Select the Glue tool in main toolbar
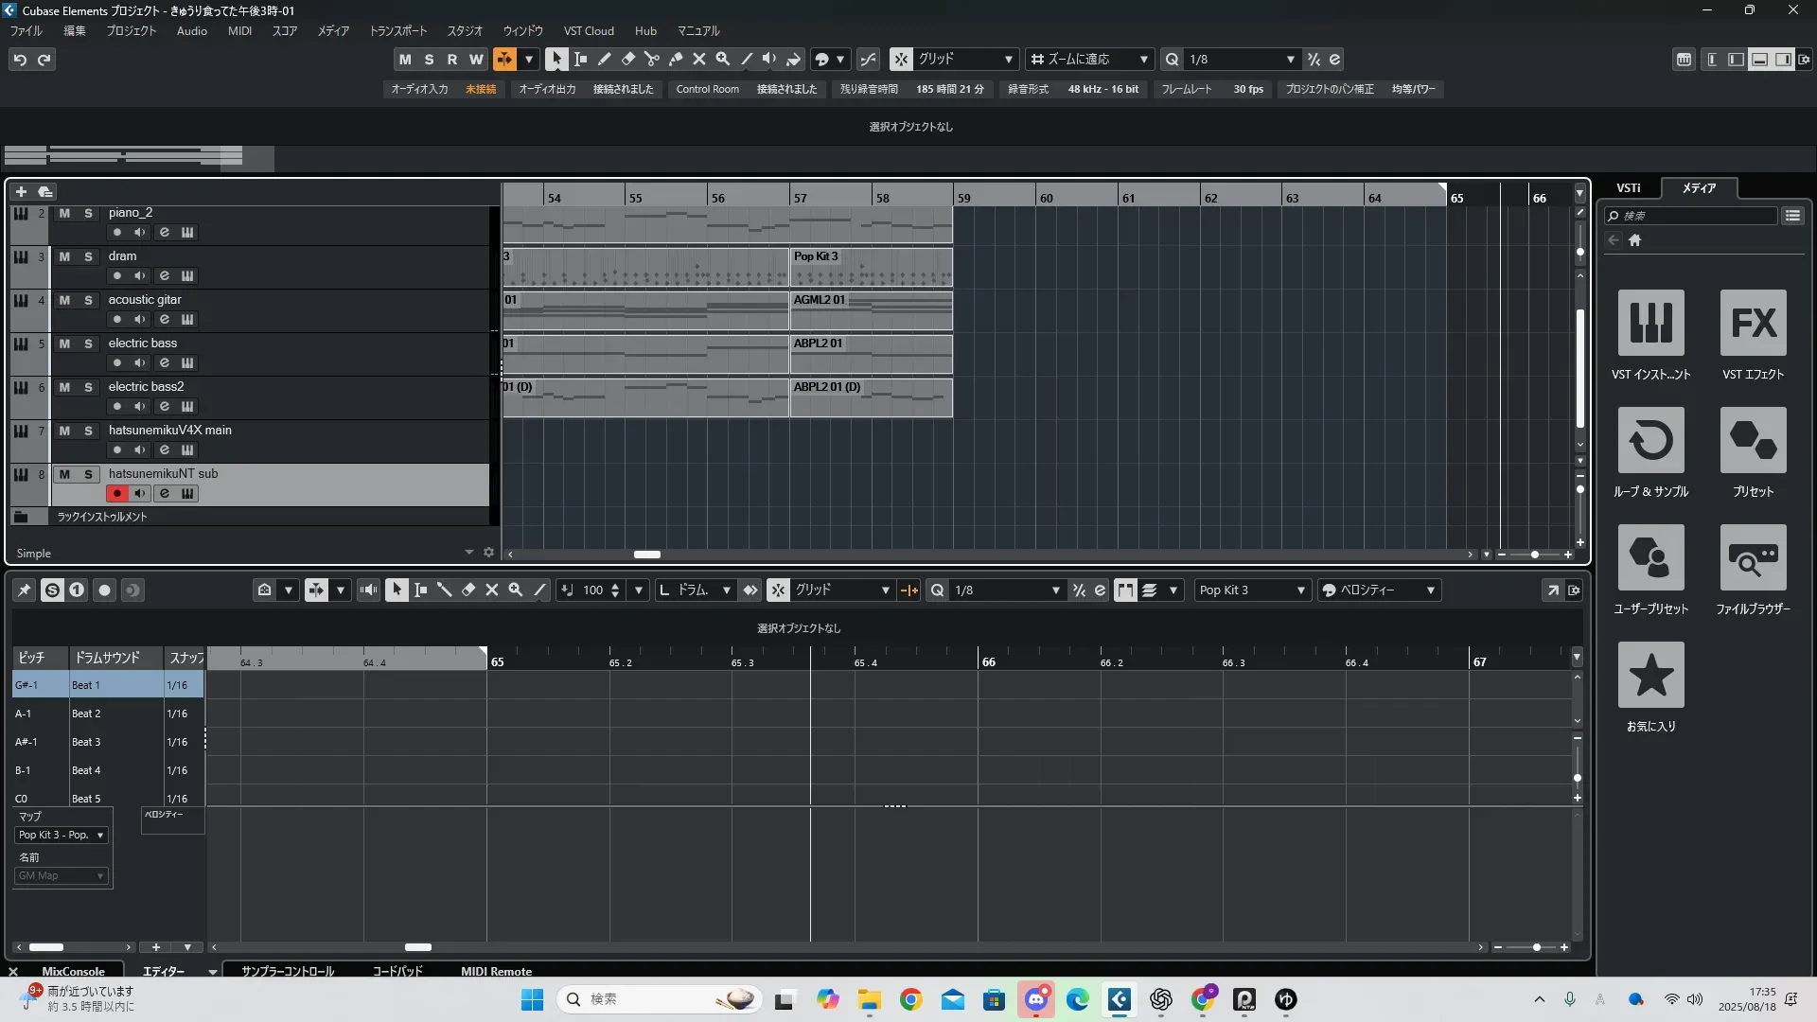The image size is (1817, 1022). tap(675, 59)
